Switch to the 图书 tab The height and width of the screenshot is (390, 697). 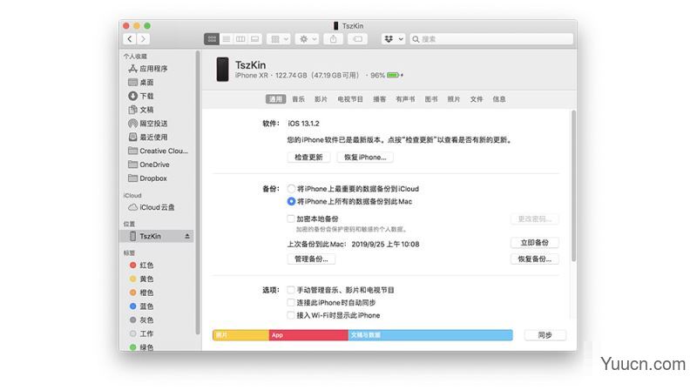tap(431, 99)
